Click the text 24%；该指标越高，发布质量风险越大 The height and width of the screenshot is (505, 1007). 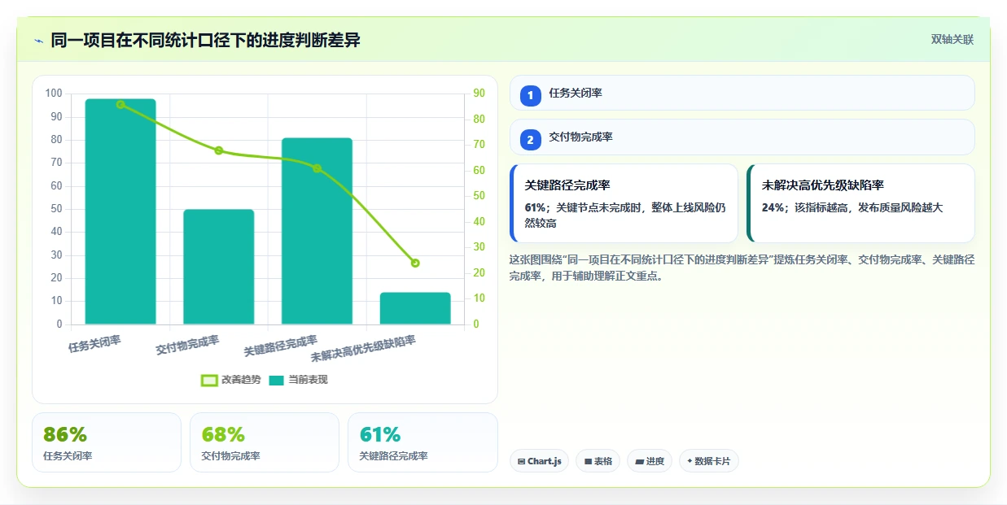852,207
